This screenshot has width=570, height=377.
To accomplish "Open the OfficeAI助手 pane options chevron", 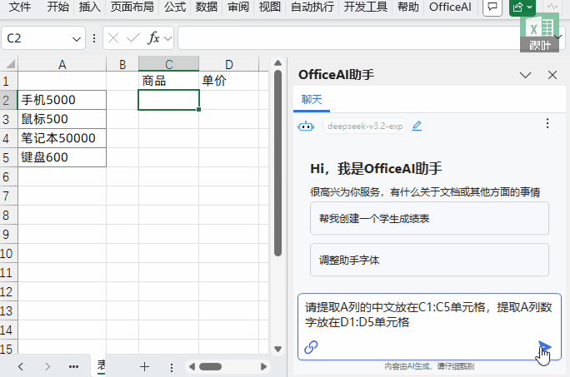I will 525,75.
